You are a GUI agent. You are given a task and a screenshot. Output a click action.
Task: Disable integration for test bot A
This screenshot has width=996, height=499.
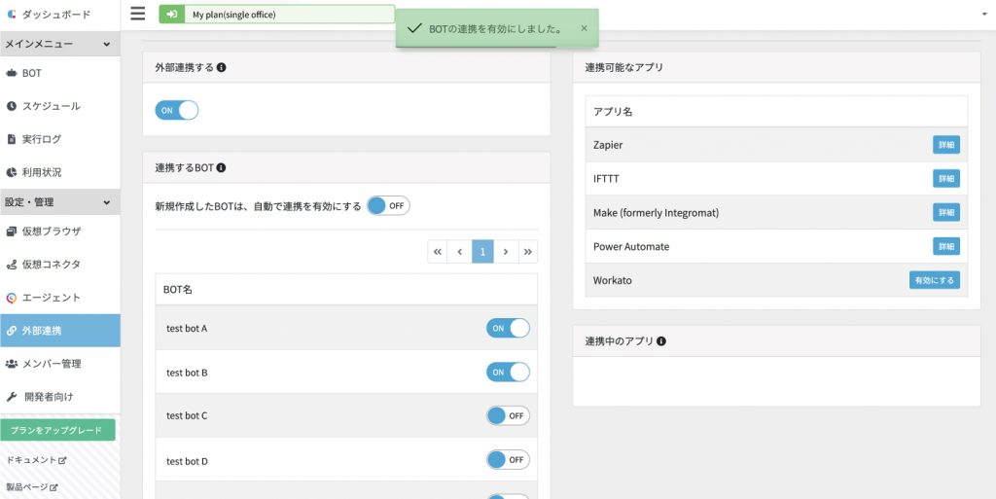[508, 329]
